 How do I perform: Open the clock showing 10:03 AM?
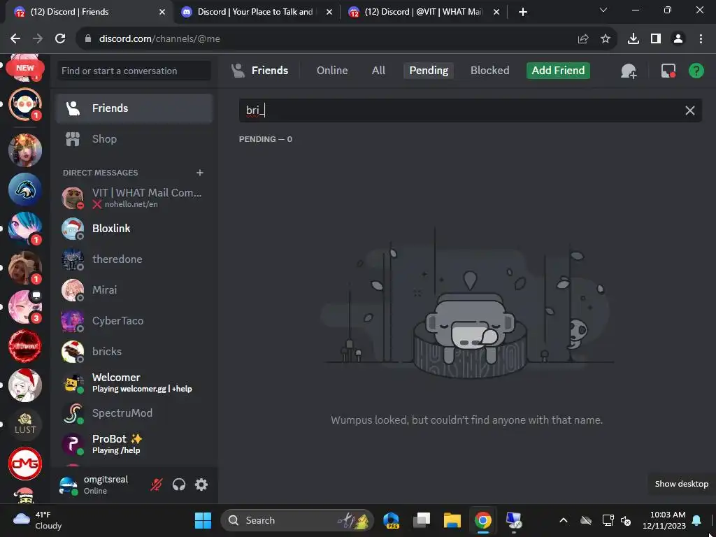[664, 520]
